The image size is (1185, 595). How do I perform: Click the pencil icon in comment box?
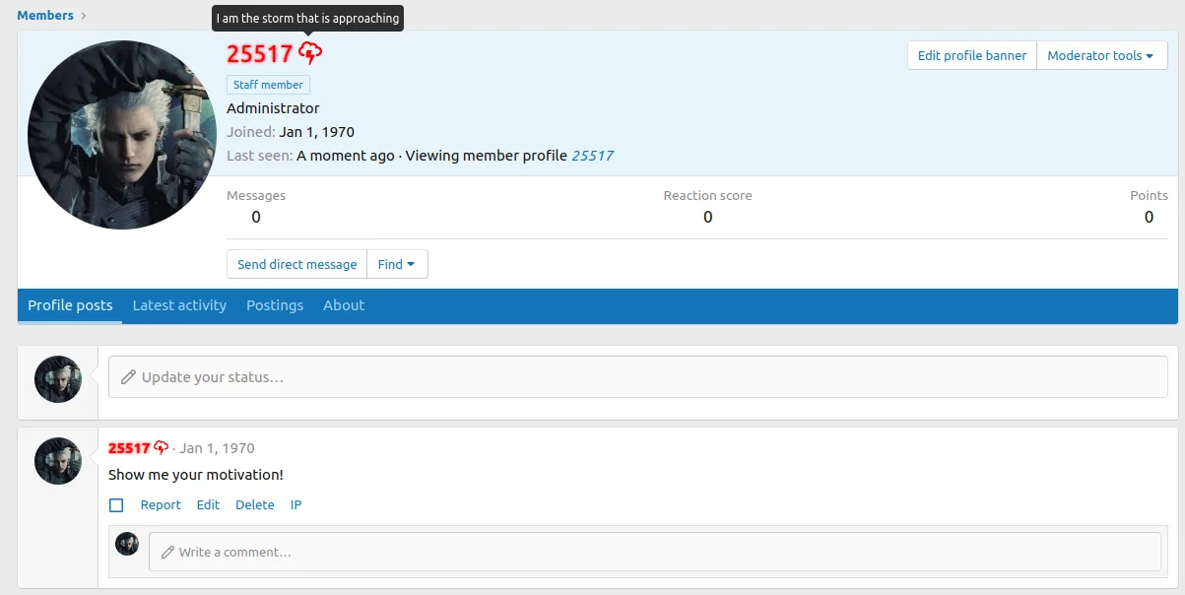tap(167, 553)
